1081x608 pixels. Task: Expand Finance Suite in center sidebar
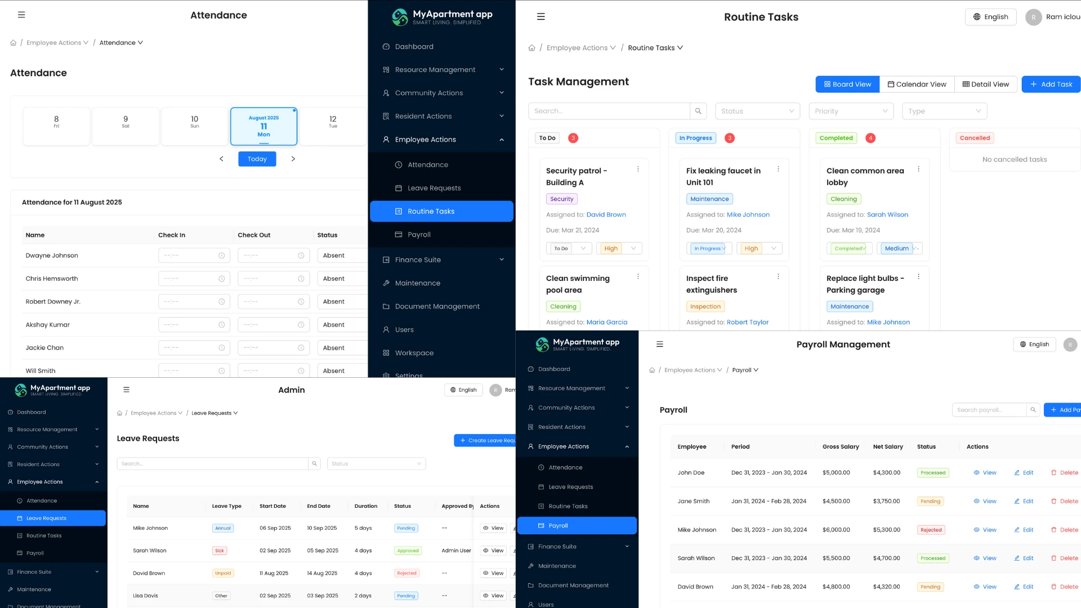(x=442, y=260)
